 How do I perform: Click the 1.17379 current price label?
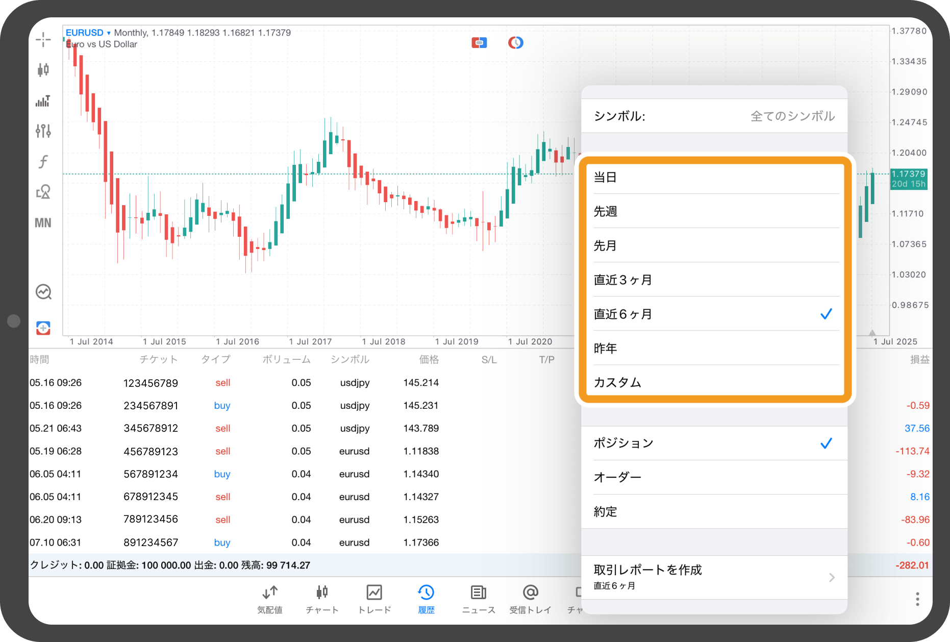point(908,174)
